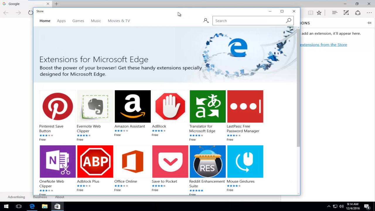375x211 pixels.
Task: Click the Edge taskbar icon
Action: tap(32, 206)
